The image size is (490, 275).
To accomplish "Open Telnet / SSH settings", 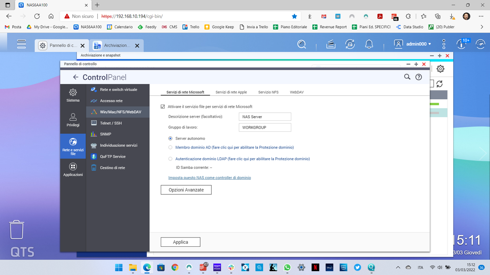I will (118, 123).
